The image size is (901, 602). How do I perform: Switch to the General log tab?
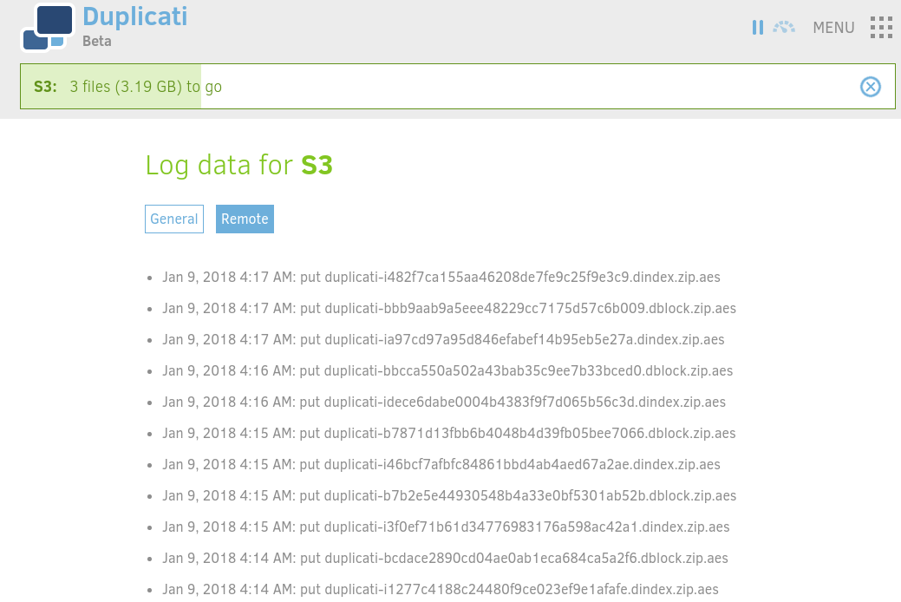pos(174,219)
